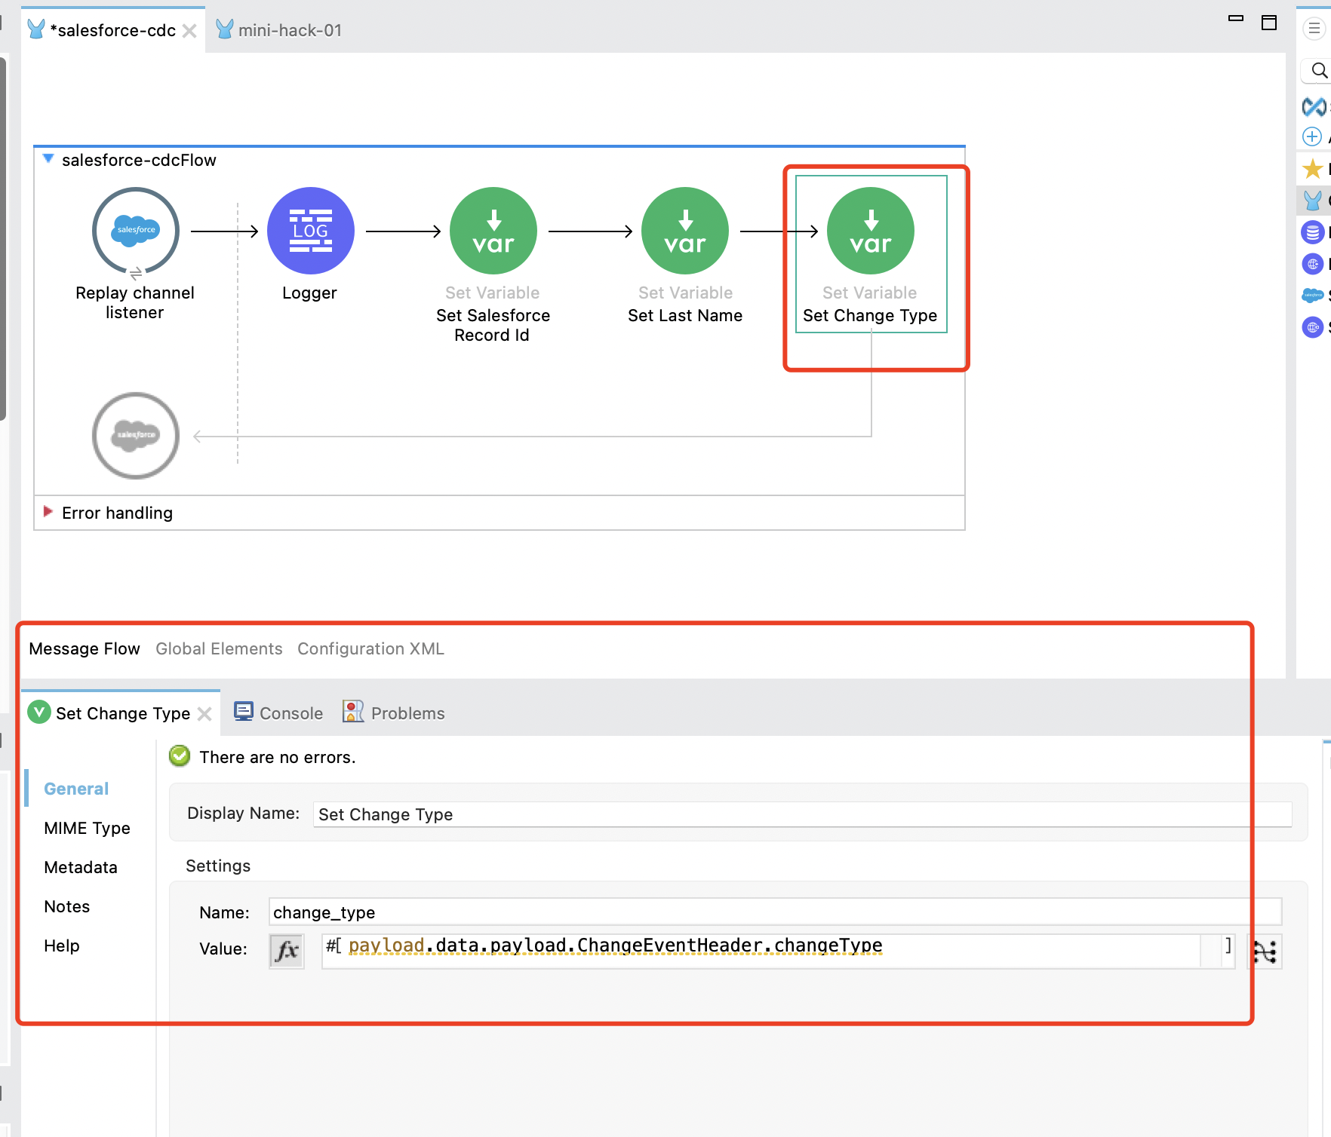Click the Settings section heading
Image resolution: width=1331 pixels, height=1137 pixels.
point(218,866)
